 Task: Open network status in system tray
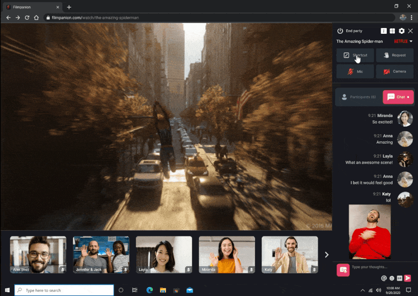370,290
